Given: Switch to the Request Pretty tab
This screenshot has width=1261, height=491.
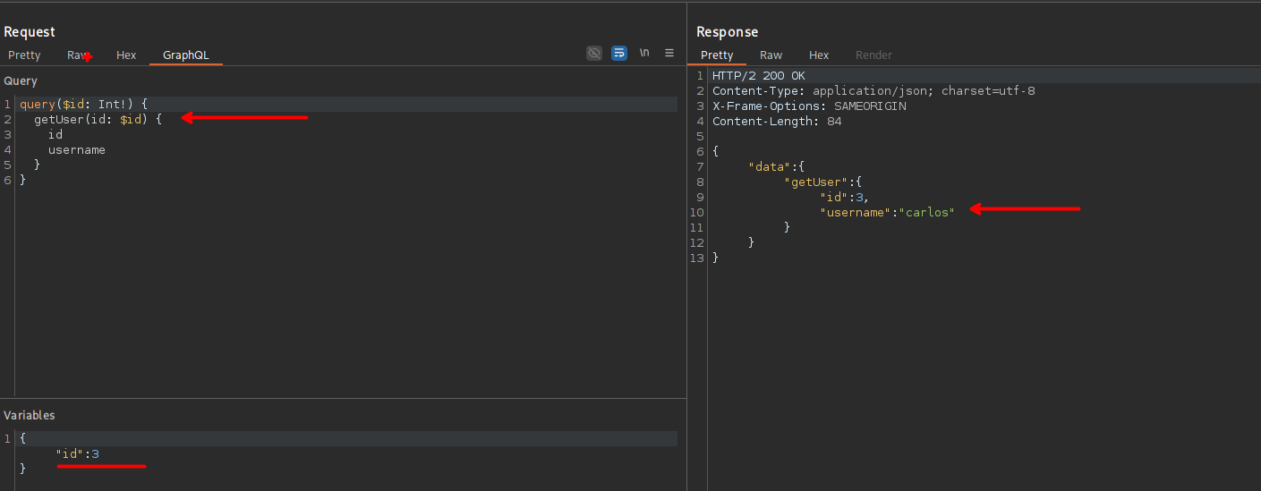Looking at the screenshot, I should (24, 55).
